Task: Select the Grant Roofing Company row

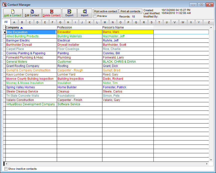Action: [23, 66]
